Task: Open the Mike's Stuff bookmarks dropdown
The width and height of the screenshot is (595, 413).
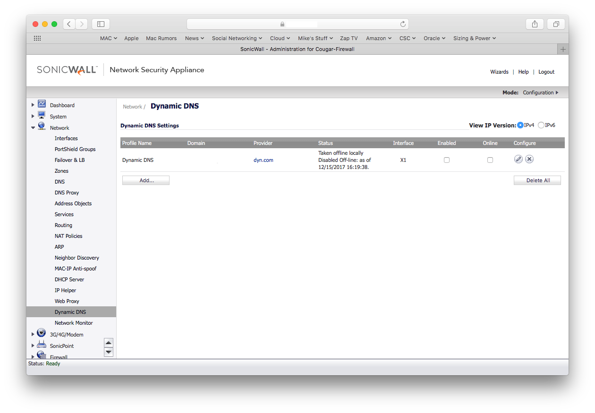Action: point(315,38)
